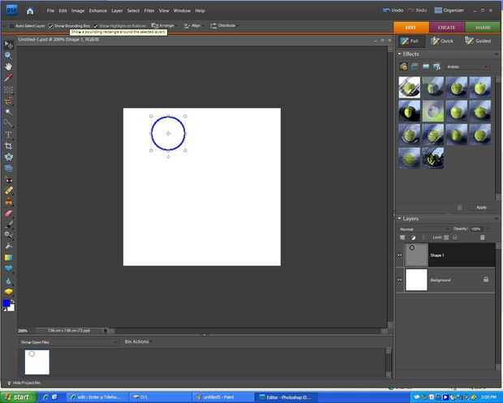The width and height of the screenshot is (503, 403).
Task: Open the Artistic effects category dropdown
Action: click(468, 67)
